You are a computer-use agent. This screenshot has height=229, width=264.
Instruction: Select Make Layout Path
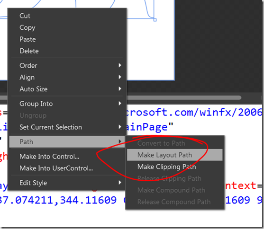click(174, 155)
